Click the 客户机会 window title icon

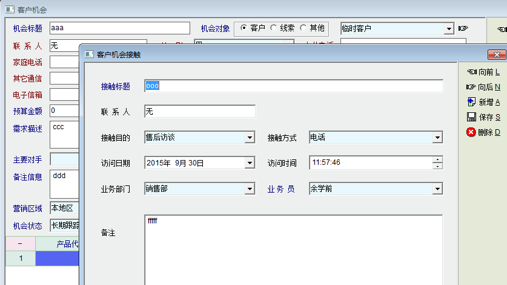tap(10, 10)
